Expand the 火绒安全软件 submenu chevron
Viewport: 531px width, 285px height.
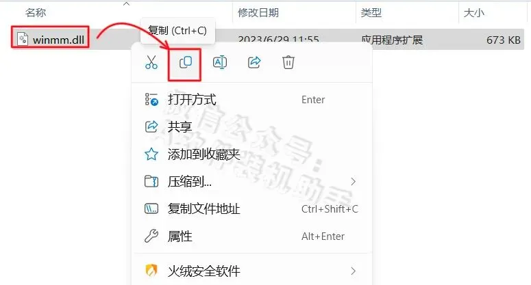point(354,271)
